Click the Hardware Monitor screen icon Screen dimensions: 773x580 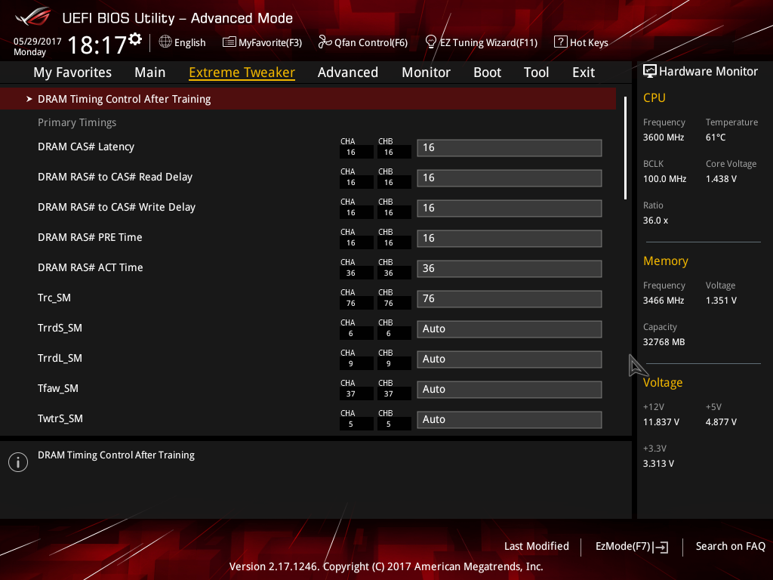coord(649,71)
